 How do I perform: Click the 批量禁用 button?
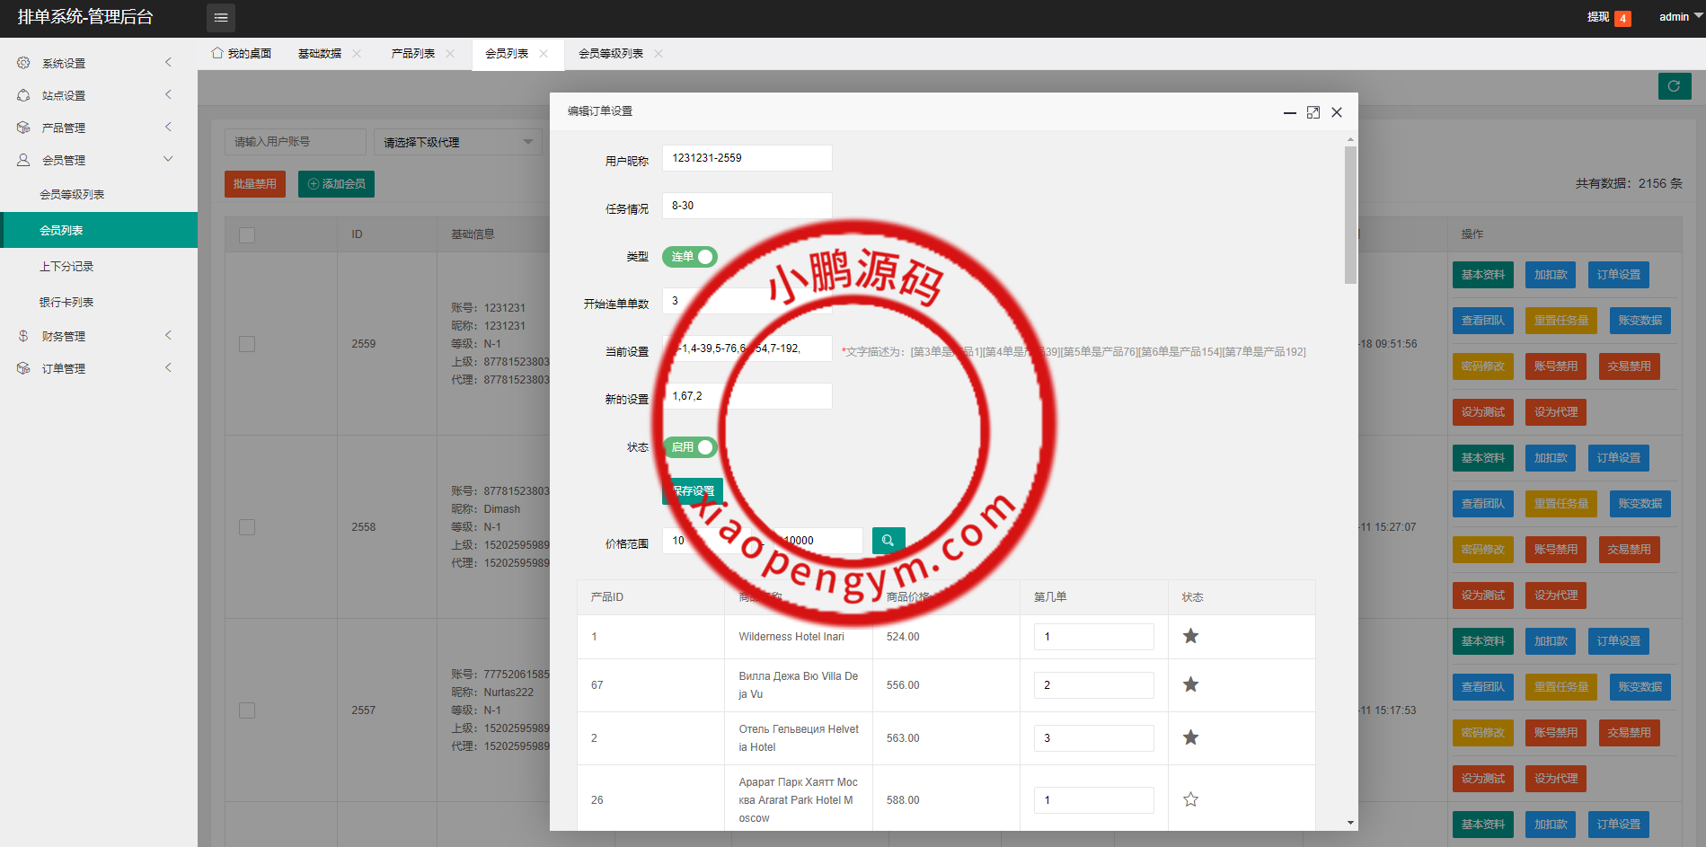click(x=255, y=184)
